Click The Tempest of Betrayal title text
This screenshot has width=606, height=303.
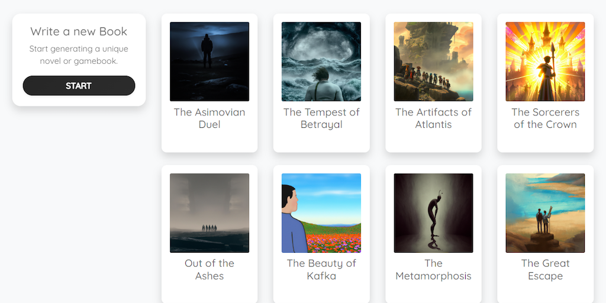coord(321,118)
